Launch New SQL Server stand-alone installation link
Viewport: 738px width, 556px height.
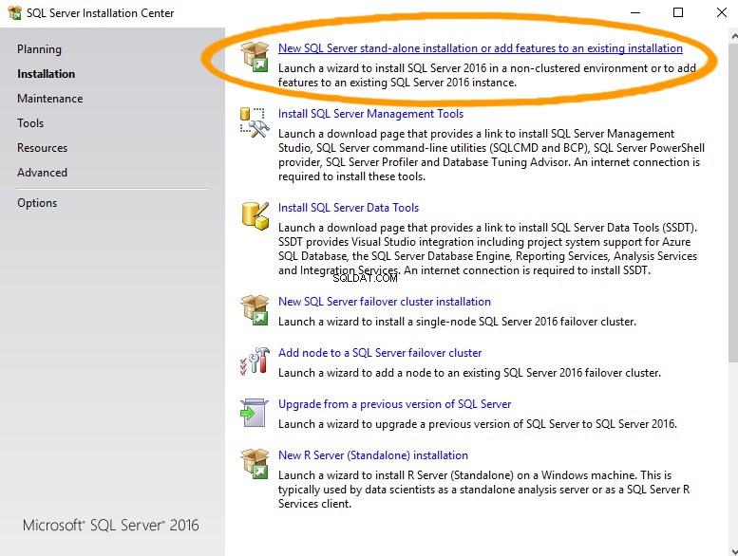(480, 48)
